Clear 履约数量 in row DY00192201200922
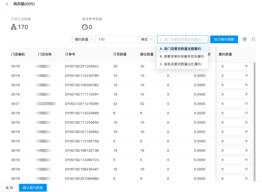 (x=246, y=66)
